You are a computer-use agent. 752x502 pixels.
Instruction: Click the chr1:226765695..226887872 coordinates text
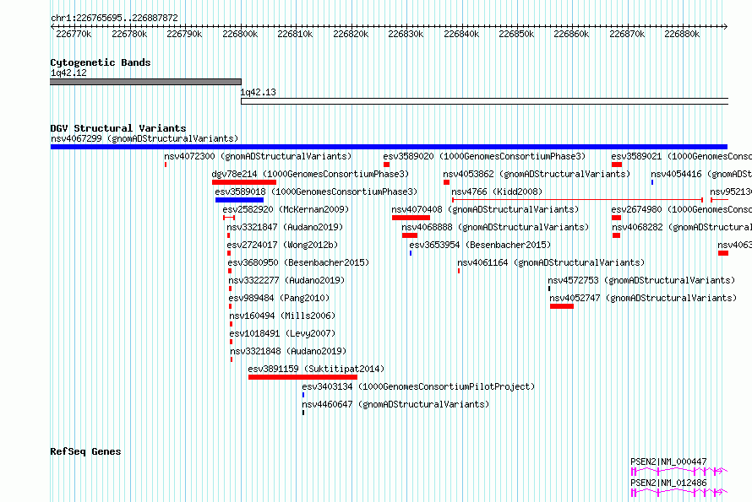[x=114, y=18]
